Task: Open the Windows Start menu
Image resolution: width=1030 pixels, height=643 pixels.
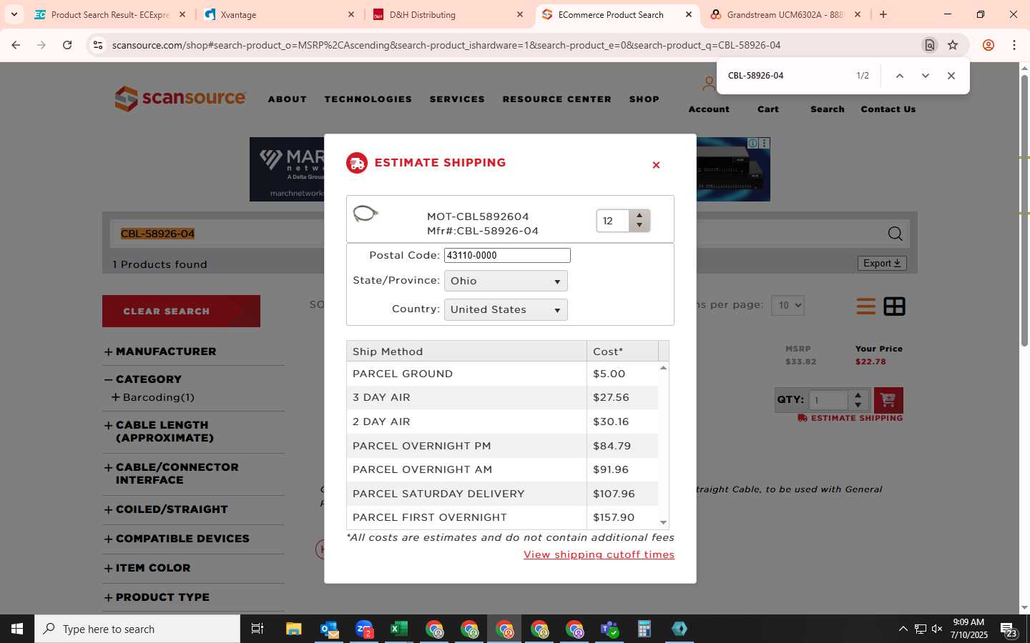Action: (x=17, y=629)
